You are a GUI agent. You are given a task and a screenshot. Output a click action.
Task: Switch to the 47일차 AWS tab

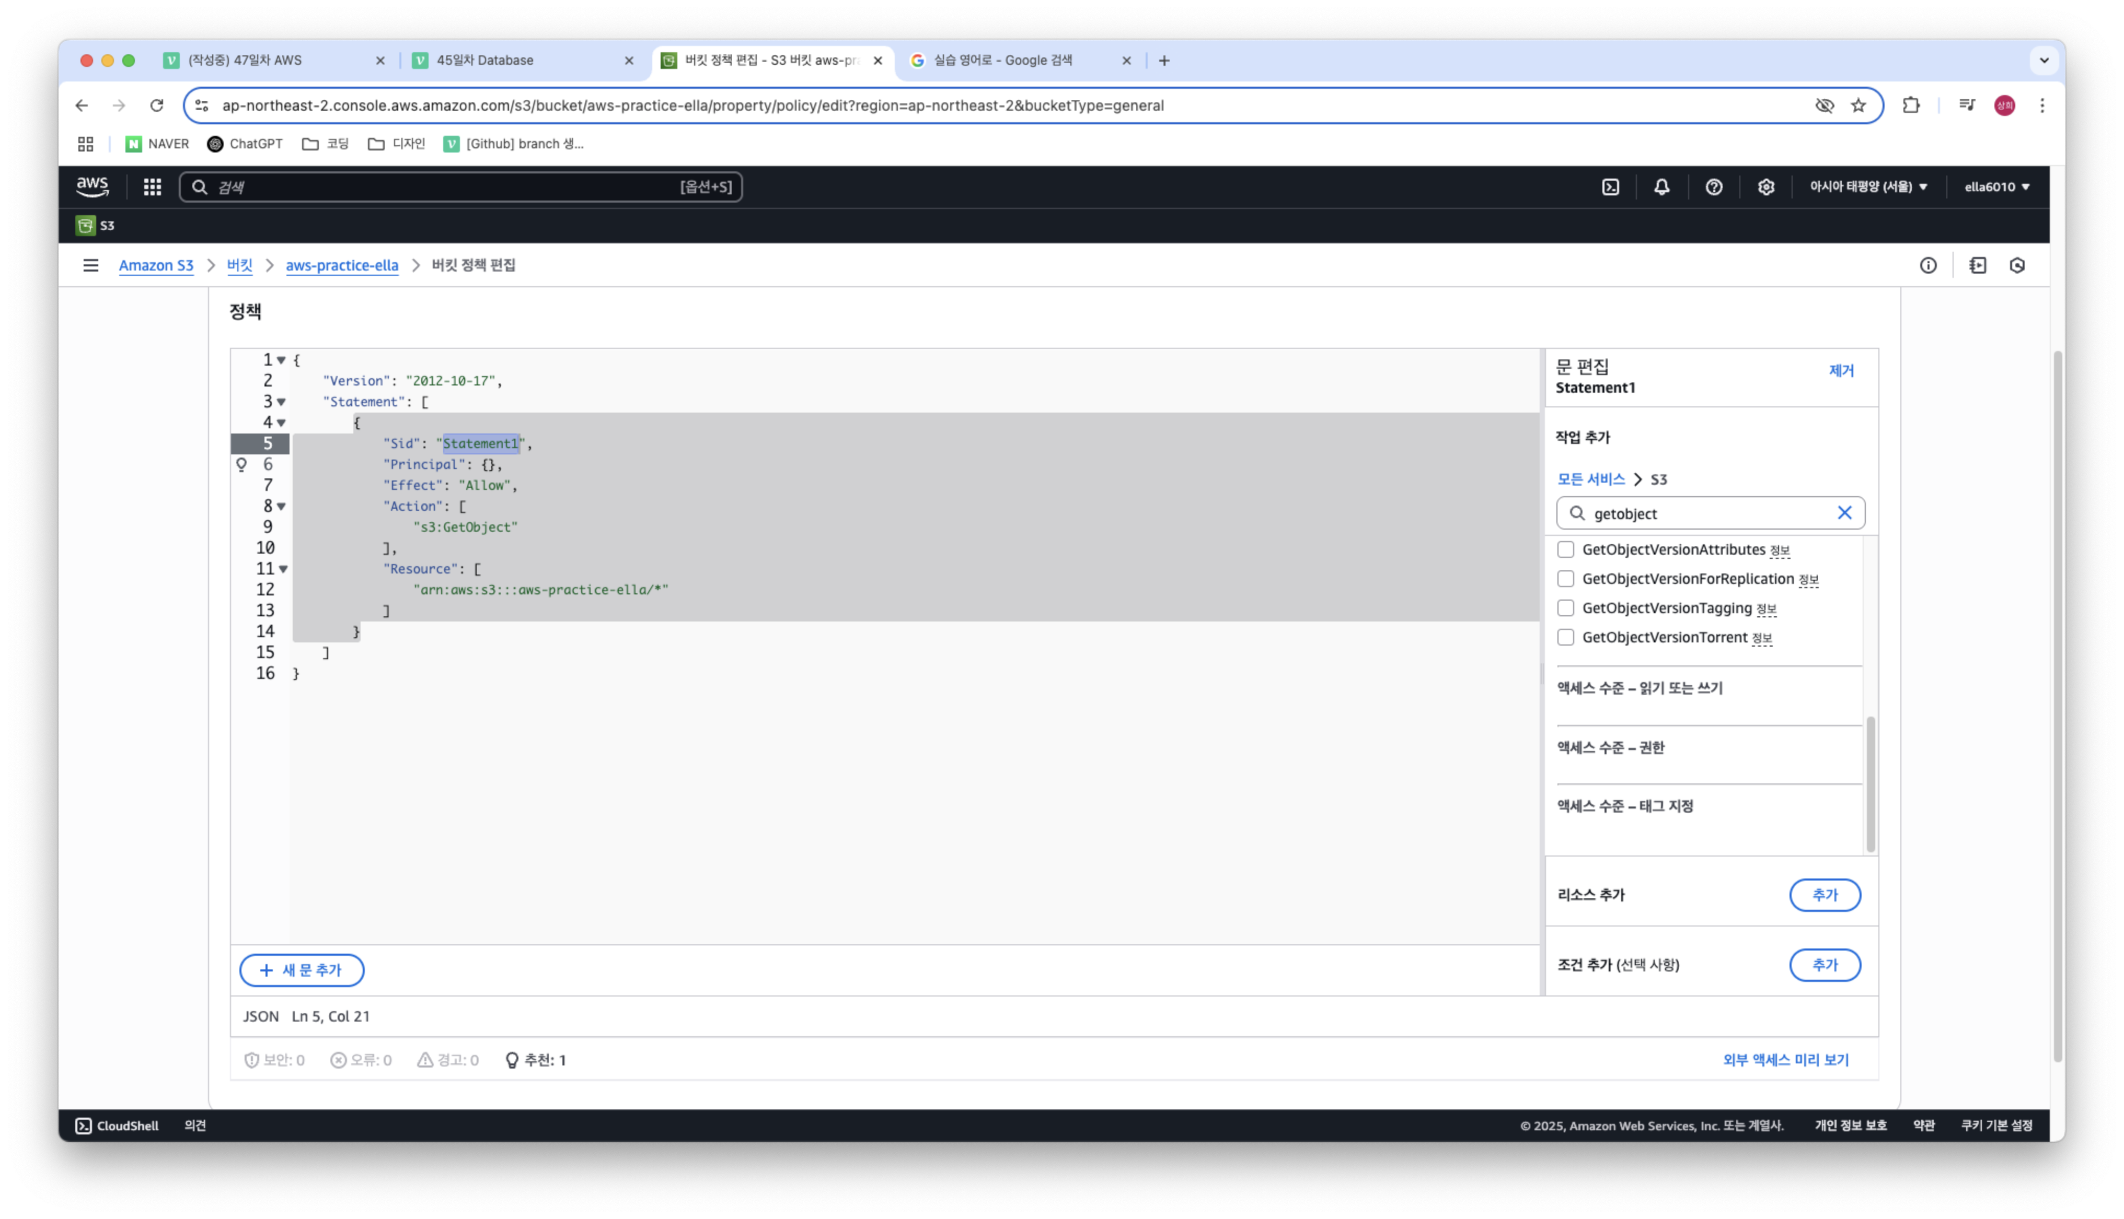point(274,60)
